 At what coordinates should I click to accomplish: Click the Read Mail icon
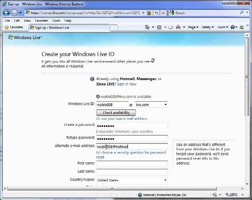[x=170, y=27]
